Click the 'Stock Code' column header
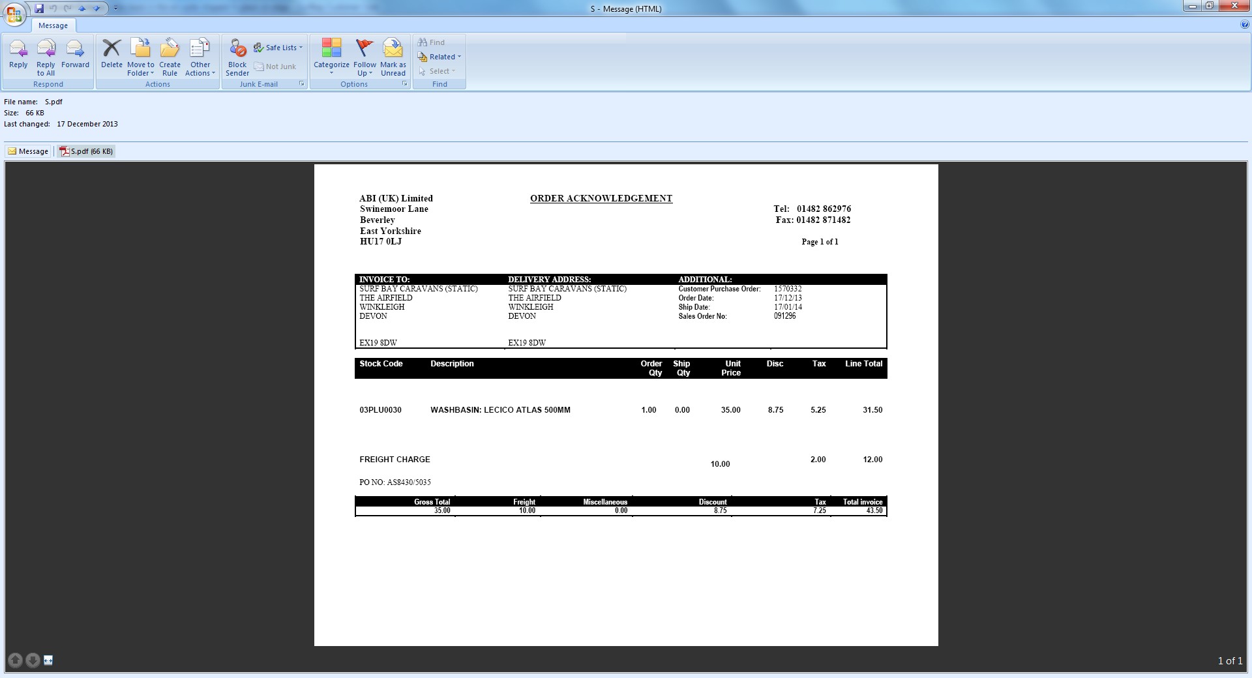The image size is (1252, 678). (381, 364)
